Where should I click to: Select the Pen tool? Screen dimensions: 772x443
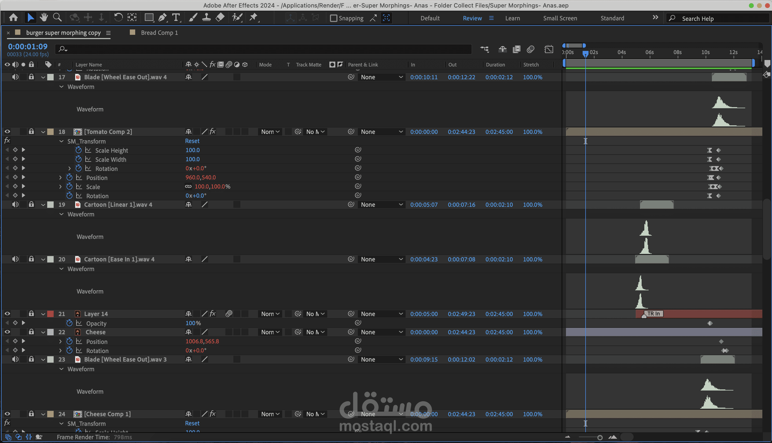point(162,18)
